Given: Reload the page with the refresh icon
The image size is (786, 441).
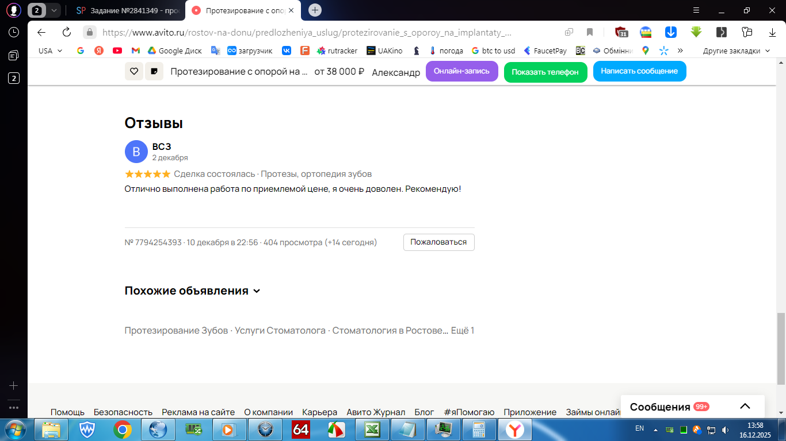Looking at the screenshot, I should click(66, 32).
